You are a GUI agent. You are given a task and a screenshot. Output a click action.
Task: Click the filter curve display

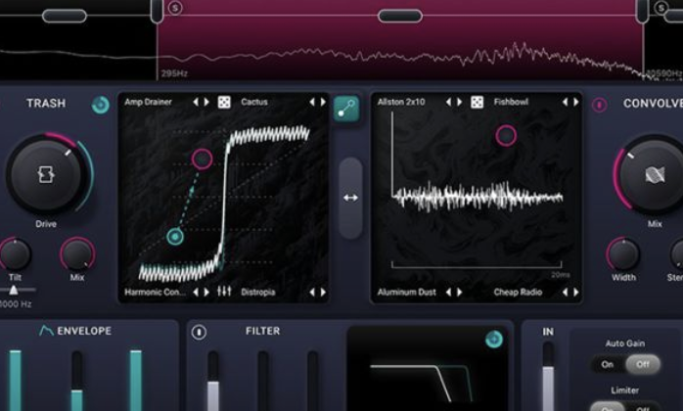point(428,370)
